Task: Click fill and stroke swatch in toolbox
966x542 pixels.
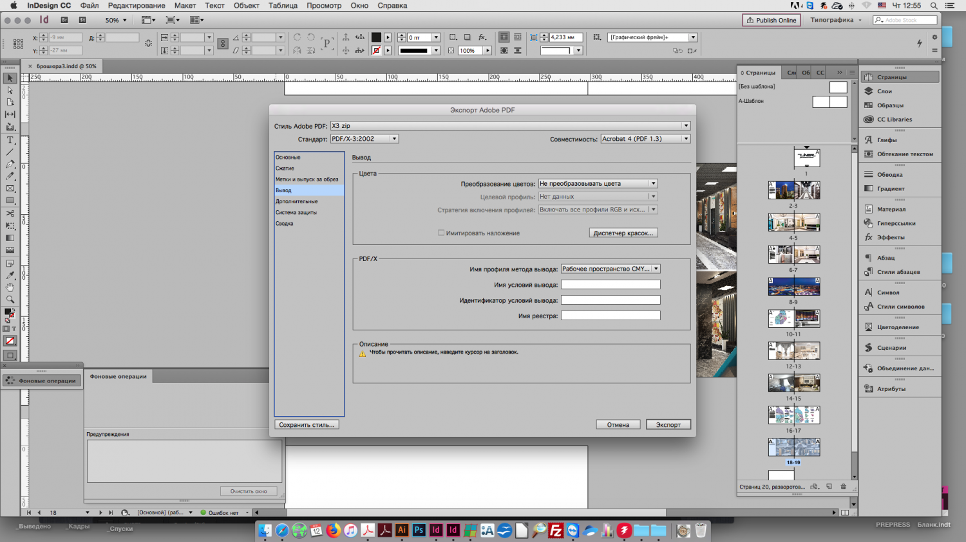Action: [10, 313]
